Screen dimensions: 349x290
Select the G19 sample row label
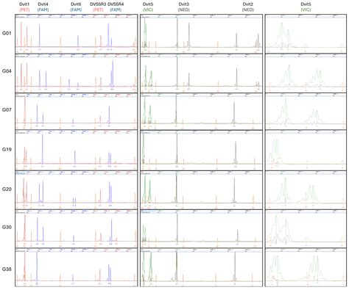click(7, 149)
